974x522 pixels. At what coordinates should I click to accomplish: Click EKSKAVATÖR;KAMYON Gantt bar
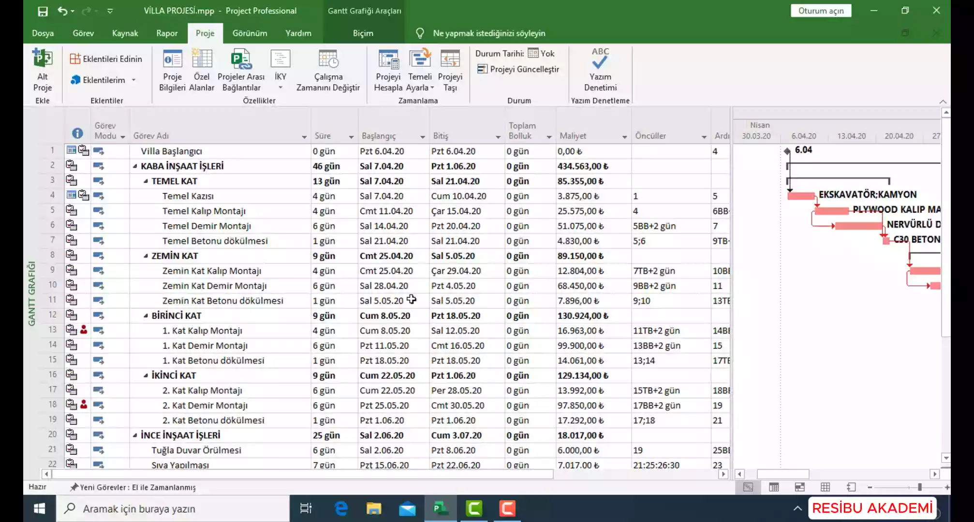point(800,196)
